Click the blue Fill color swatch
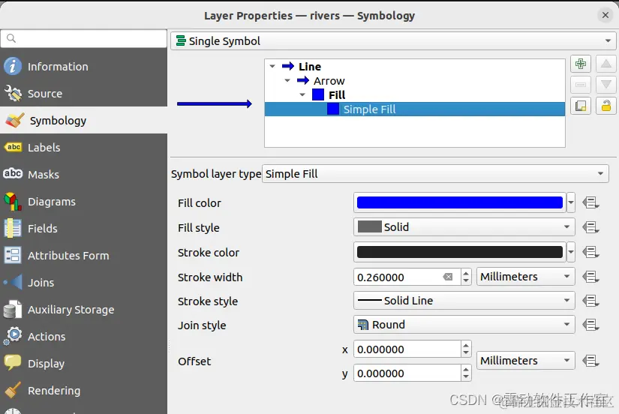This screenshot has width=619, height=414. coord(459,202)
